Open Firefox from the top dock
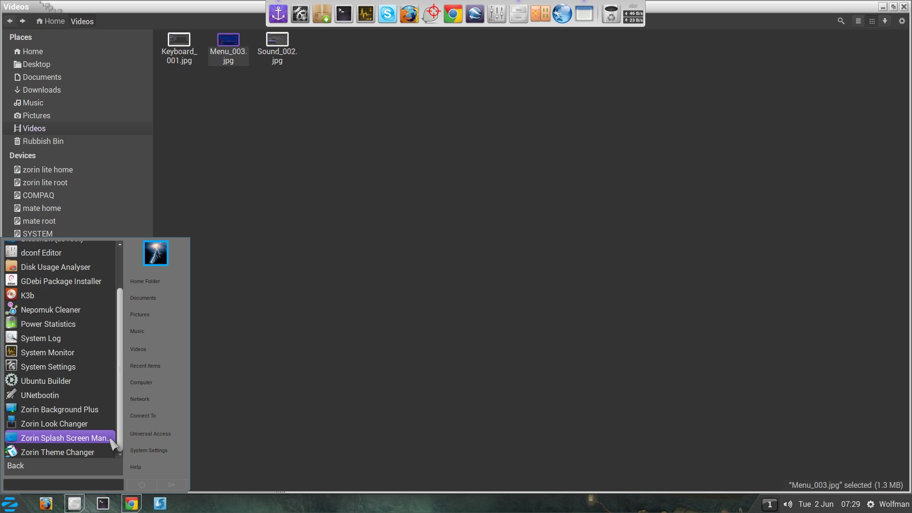 pos(409,14)
